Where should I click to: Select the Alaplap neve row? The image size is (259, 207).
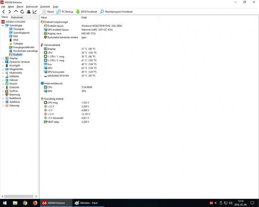70,34
